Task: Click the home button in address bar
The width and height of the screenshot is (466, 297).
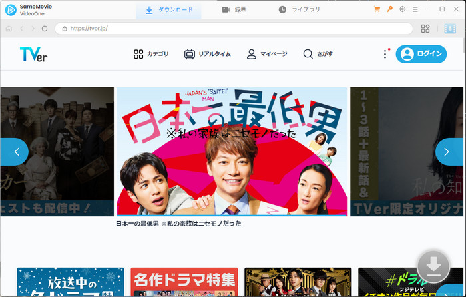Action: coord(9,29)
